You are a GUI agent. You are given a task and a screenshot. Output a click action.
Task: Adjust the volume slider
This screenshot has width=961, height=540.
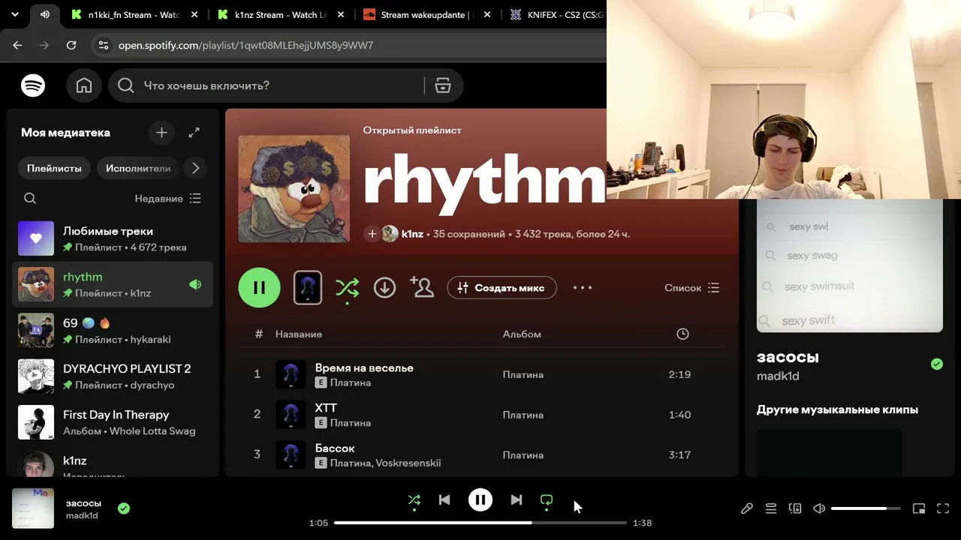click(866, 508)
